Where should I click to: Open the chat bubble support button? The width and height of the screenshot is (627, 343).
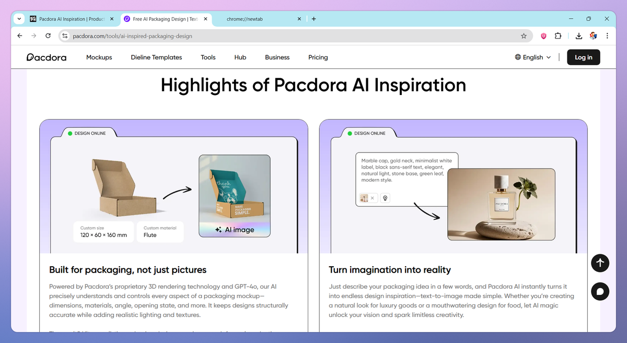(600, 291)
